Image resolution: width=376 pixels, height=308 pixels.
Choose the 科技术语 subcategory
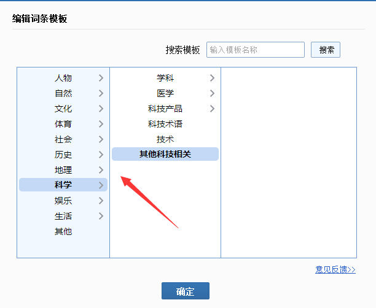pos(165,124)
